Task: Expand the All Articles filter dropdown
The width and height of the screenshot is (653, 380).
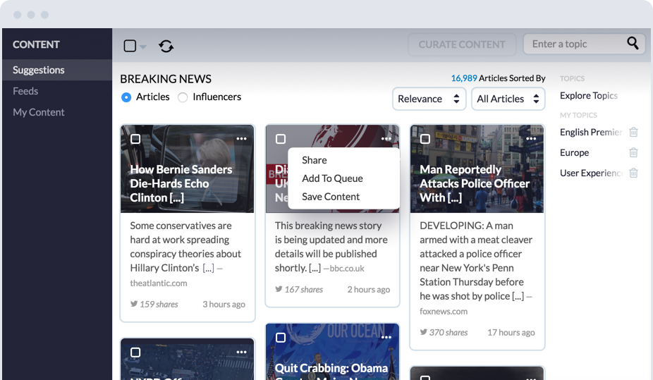Action: point(508,99)
